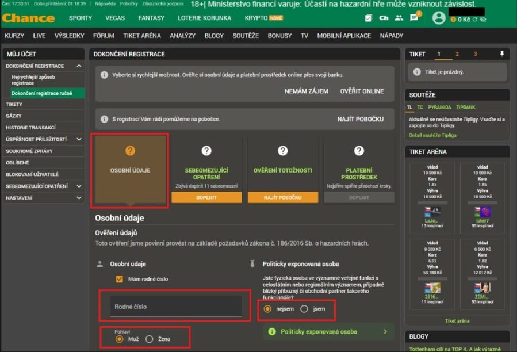The image size is (517, 352).
Task: Go to Kurzy in secondary menu
Action: click(x=14, y=36)
